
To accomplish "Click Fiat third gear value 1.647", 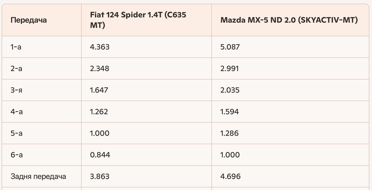I will (x=99, y=90).
